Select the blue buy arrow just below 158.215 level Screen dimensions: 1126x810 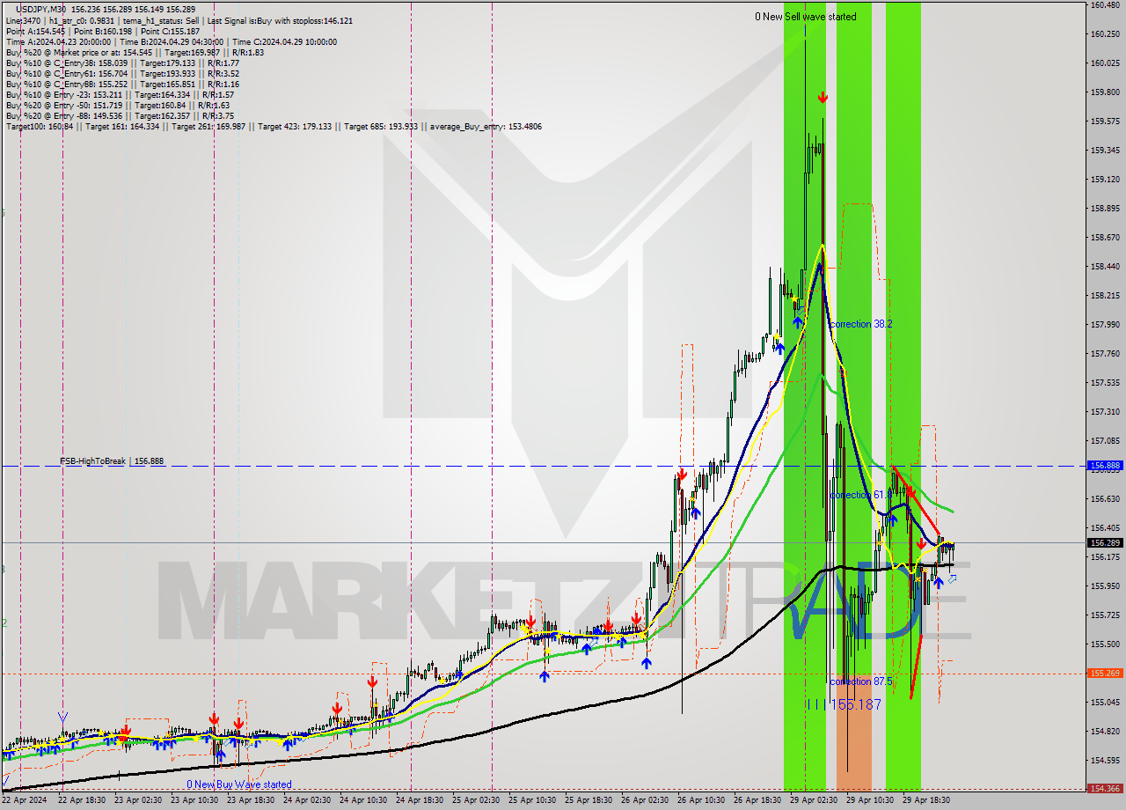pos(797,321)
